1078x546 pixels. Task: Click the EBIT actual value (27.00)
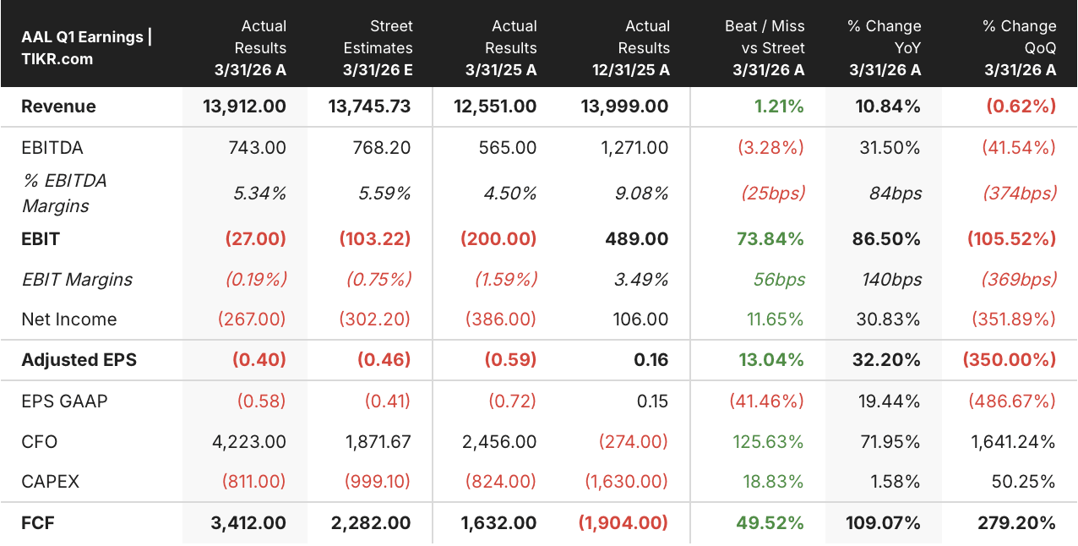[256, 239]
